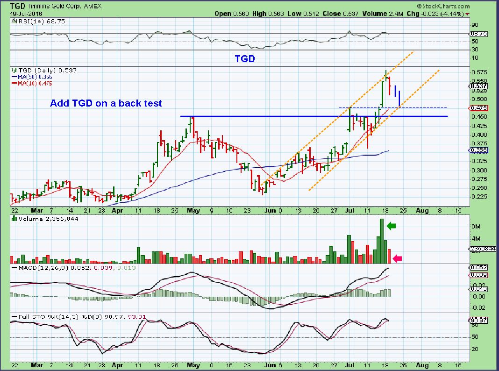Click the line marker before Full STO
499x371 pixels.
pyautogui.click(x=14, y=317)
